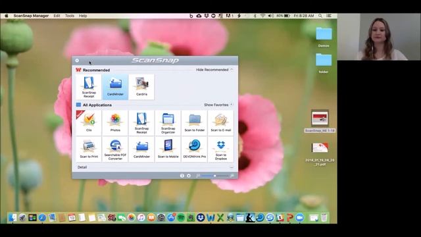Image resolution: width=421 pixels, height=237 pixels.
Task: Open Trash in the Dock
Action: pos(324,218)
